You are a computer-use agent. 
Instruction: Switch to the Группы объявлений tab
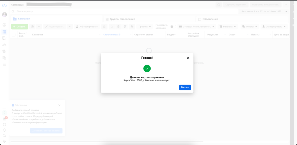pos(149,19)
